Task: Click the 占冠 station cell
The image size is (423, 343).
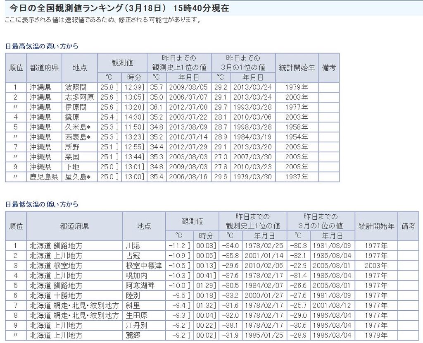Action: (x=133, y=256)
